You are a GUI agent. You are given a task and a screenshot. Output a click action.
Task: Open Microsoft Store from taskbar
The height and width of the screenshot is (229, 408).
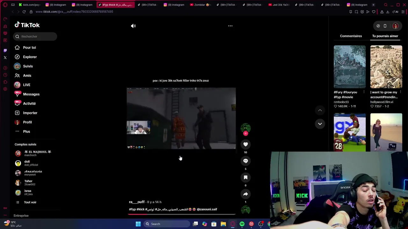point(214,224)
